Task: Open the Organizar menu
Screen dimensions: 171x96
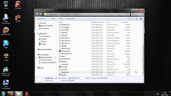Action: (41, 19)
